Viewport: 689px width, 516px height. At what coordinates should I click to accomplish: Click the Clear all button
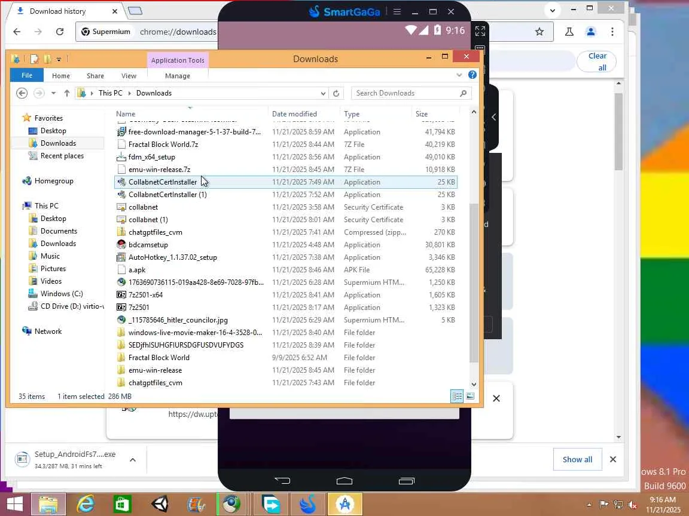[x=596, y=62]
